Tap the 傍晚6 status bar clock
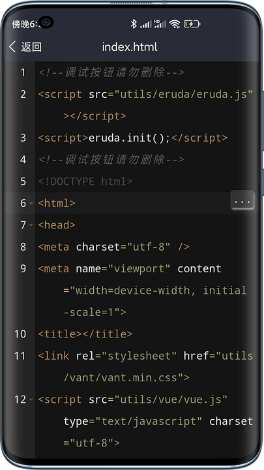The height and width of the screenshot is (470, 264). [26, 24]
